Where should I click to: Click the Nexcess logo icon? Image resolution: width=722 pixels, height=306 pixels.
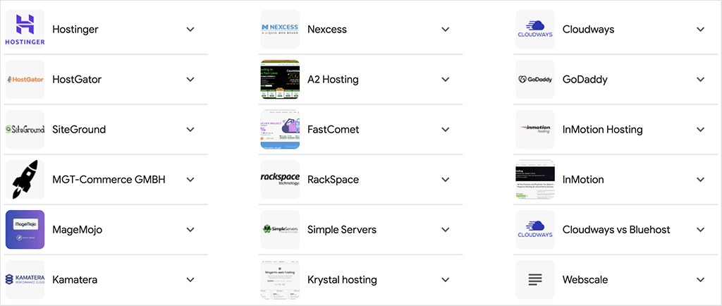point(280,30)
